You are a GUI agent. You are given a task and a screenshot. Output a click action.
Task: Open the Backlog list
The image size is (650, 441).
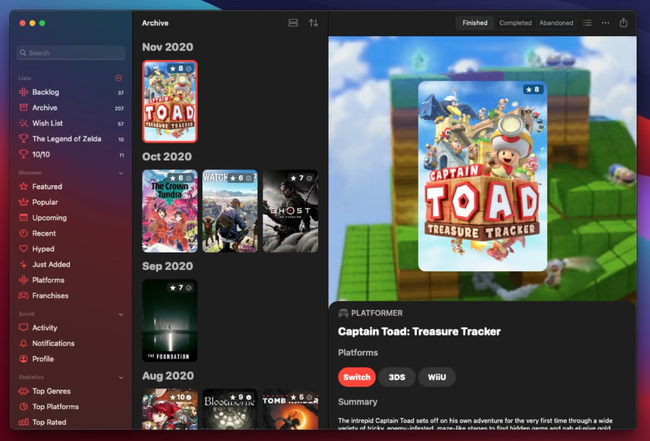point(71,93)
